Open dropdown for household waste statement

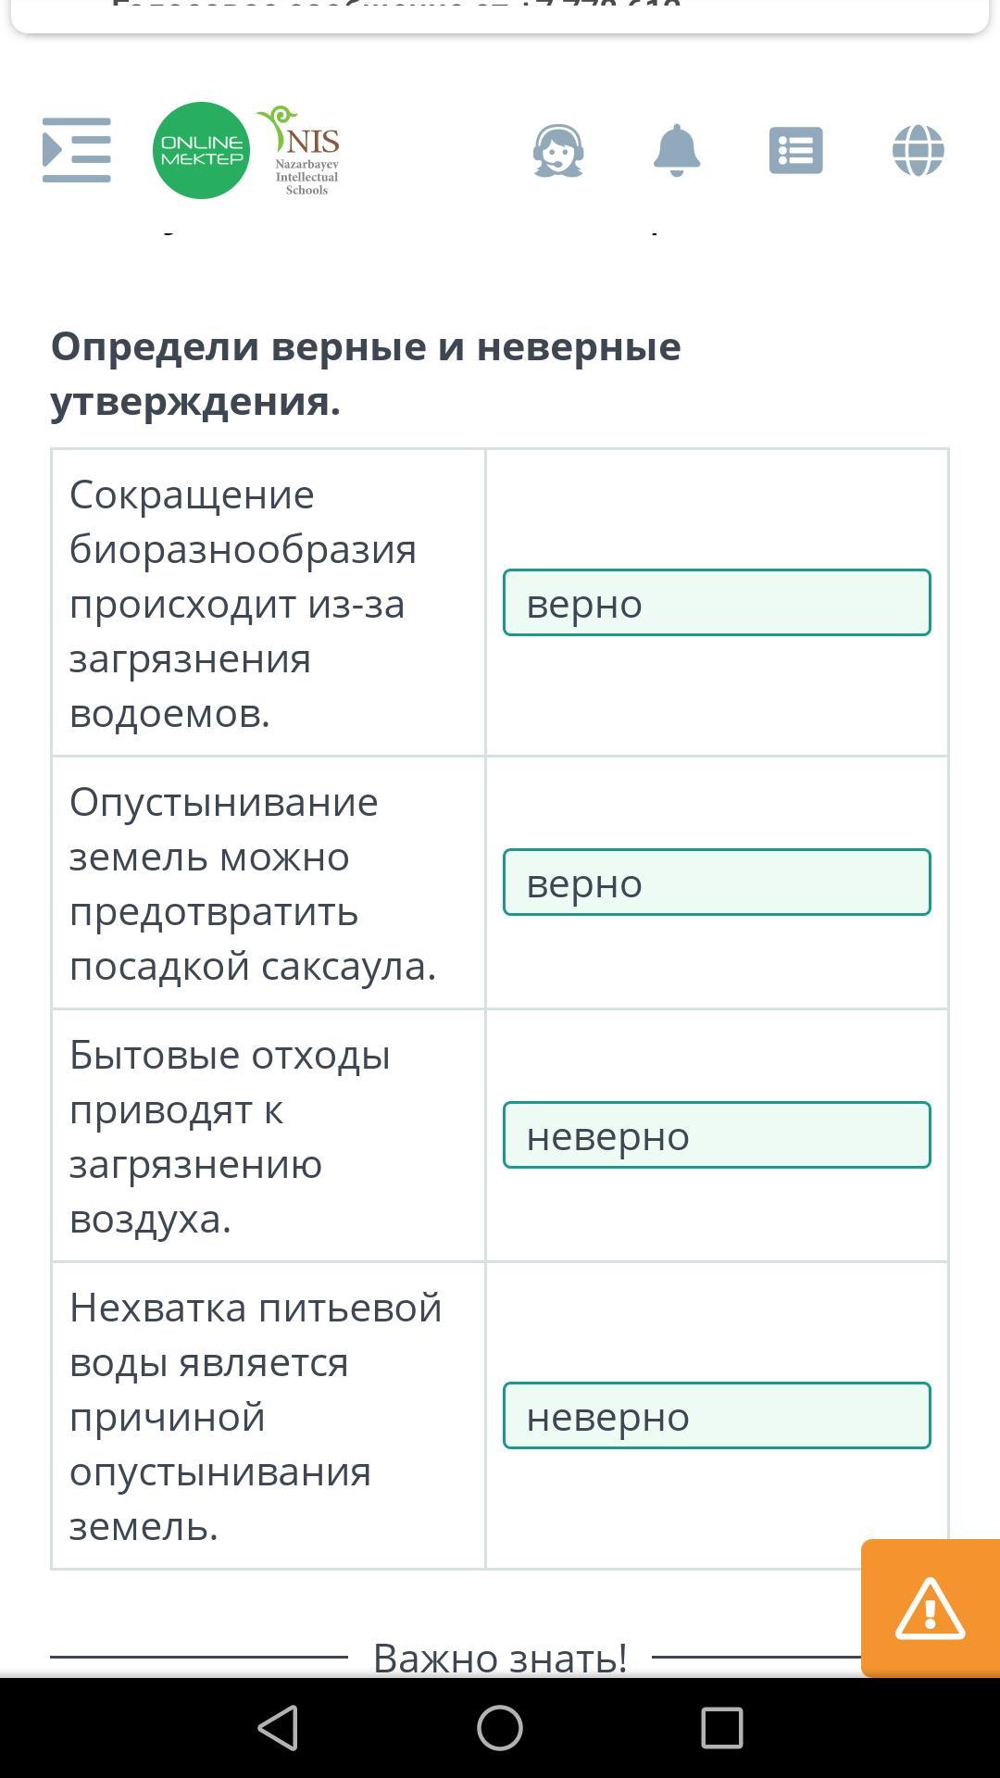tap(717, 1135)
